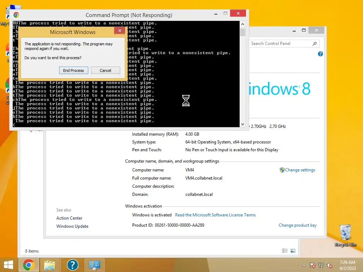Show hidden tray icons arrow
This screenshot has height=272, width=363.
304,265
